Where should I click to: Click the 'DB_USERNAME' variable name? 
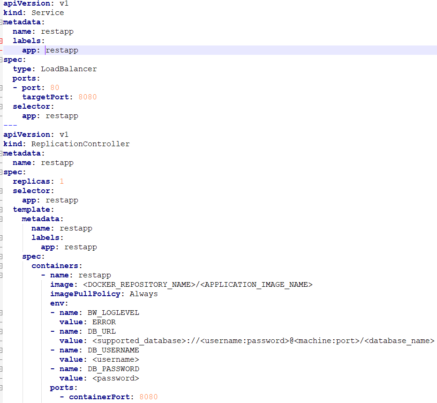point(113,351)
